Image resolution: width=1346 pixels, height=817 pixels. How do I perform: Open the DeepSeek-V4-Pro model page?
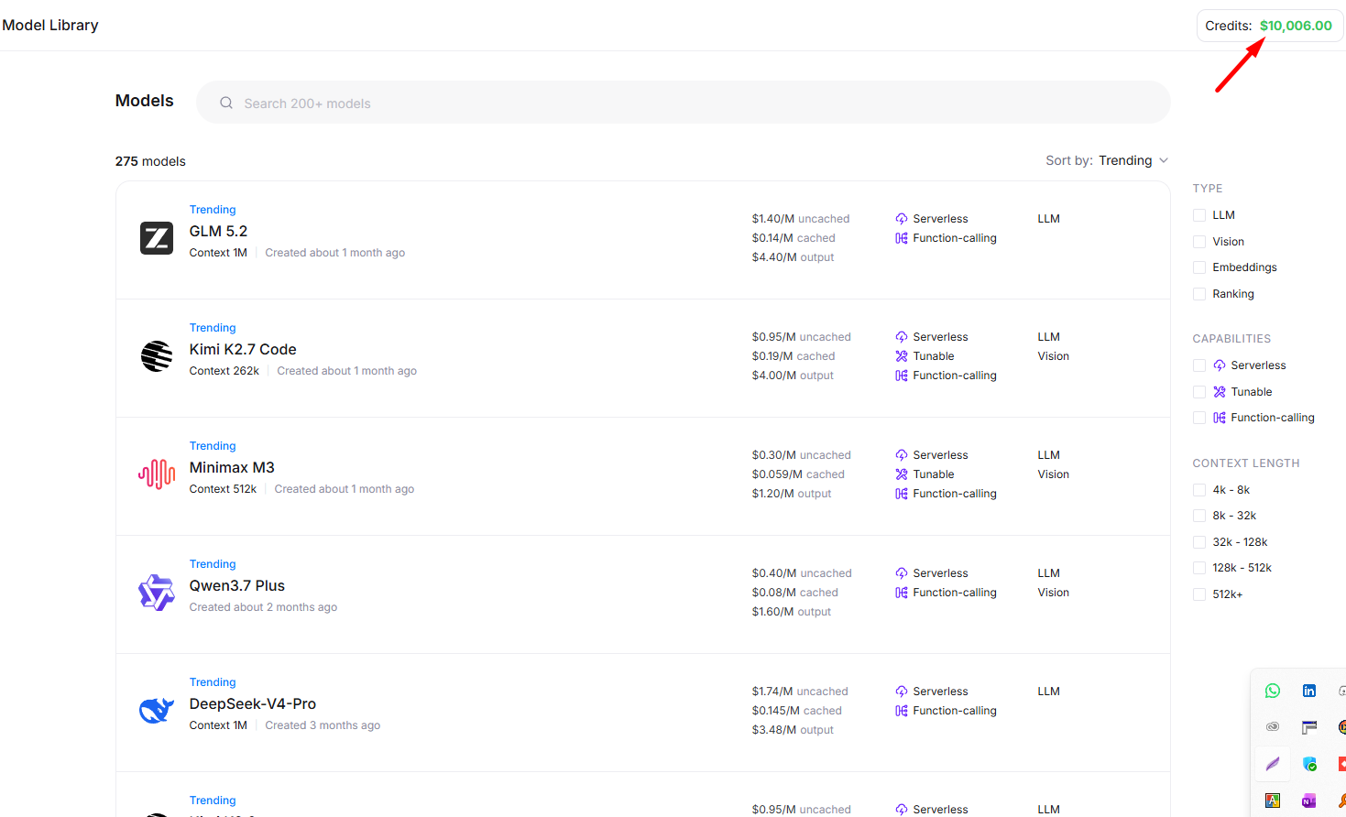pyautogui.click(x=253, y=703)
